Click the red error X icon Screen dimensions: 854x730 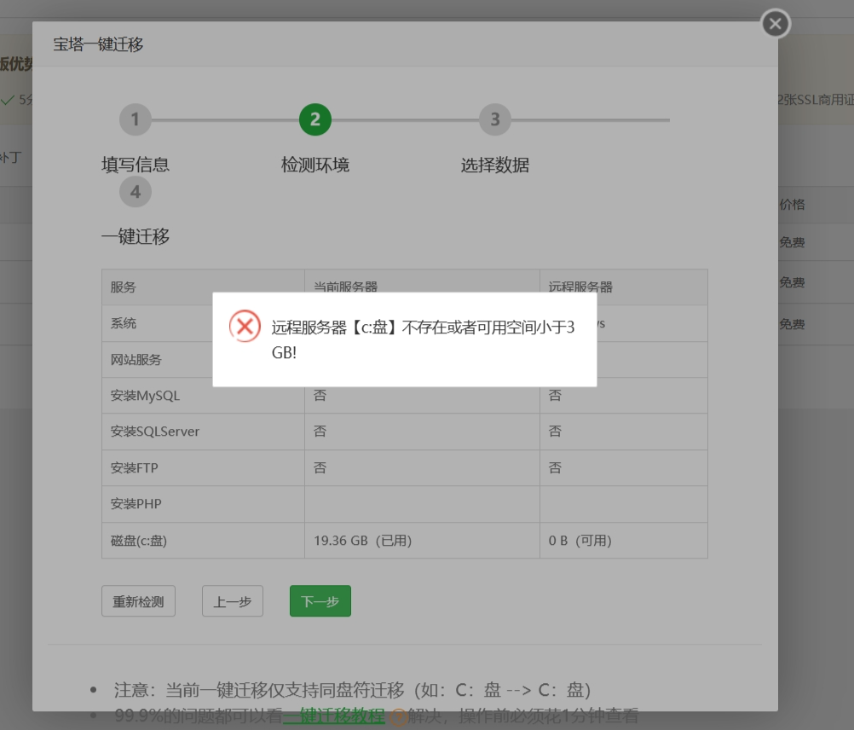(x=245, y=327)
